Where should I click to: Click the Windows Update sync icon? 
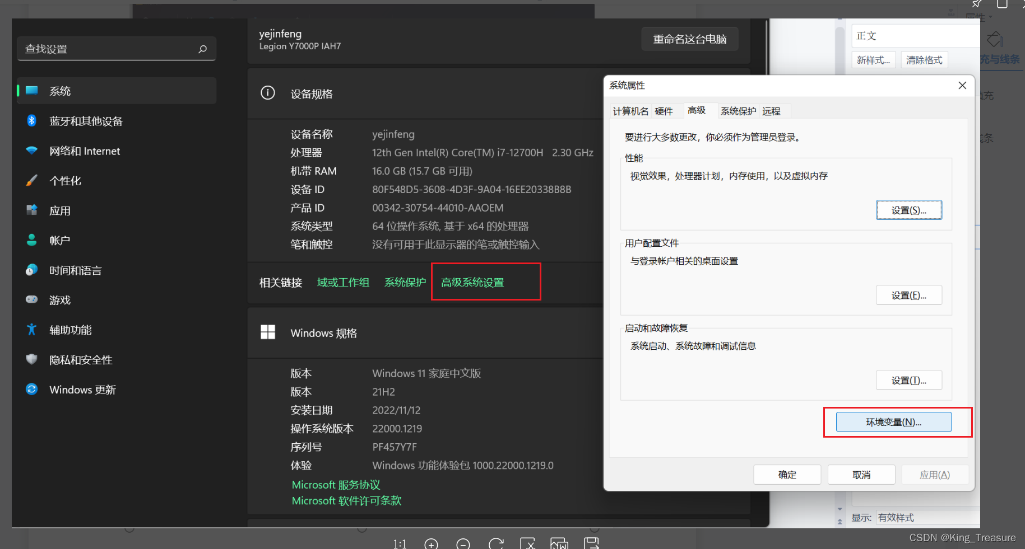[32, 389]
